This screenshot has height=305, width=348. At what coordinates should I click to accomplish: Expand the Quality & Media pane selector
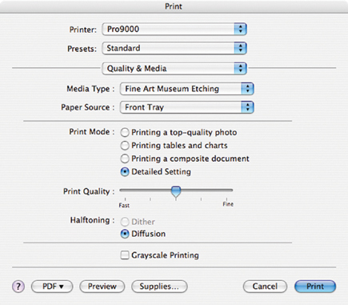pyautogui.click(x=174, y=69)
